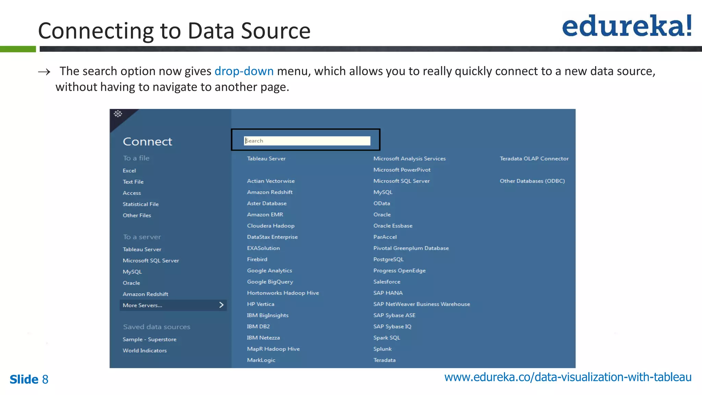
Task: Select Oracle in the left sidebar
Action: 131,283
